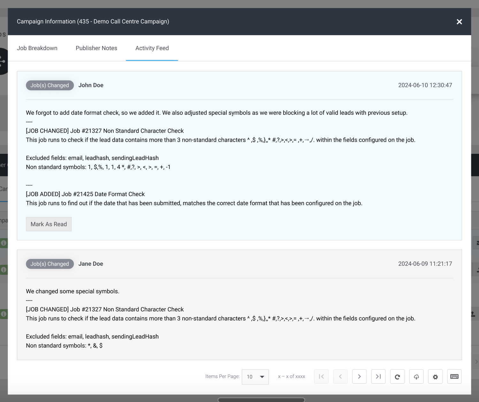Click the Job #21425 Date Format Check line

tap(85, 194)
